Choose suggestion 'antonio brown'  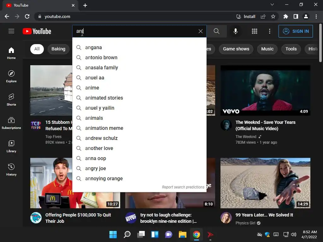coord(139,58)
